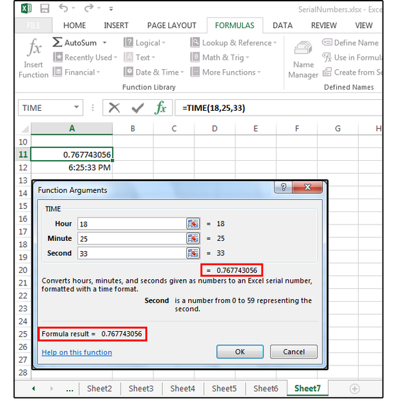The height and width of the screenshot is (401, 397).
Task: Open the FILE tab
Action: tap(34, 25)
